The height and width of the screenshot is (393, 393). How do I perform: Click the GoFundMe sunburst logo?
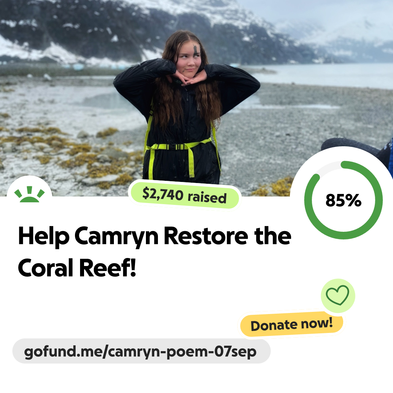pos(29,194)
